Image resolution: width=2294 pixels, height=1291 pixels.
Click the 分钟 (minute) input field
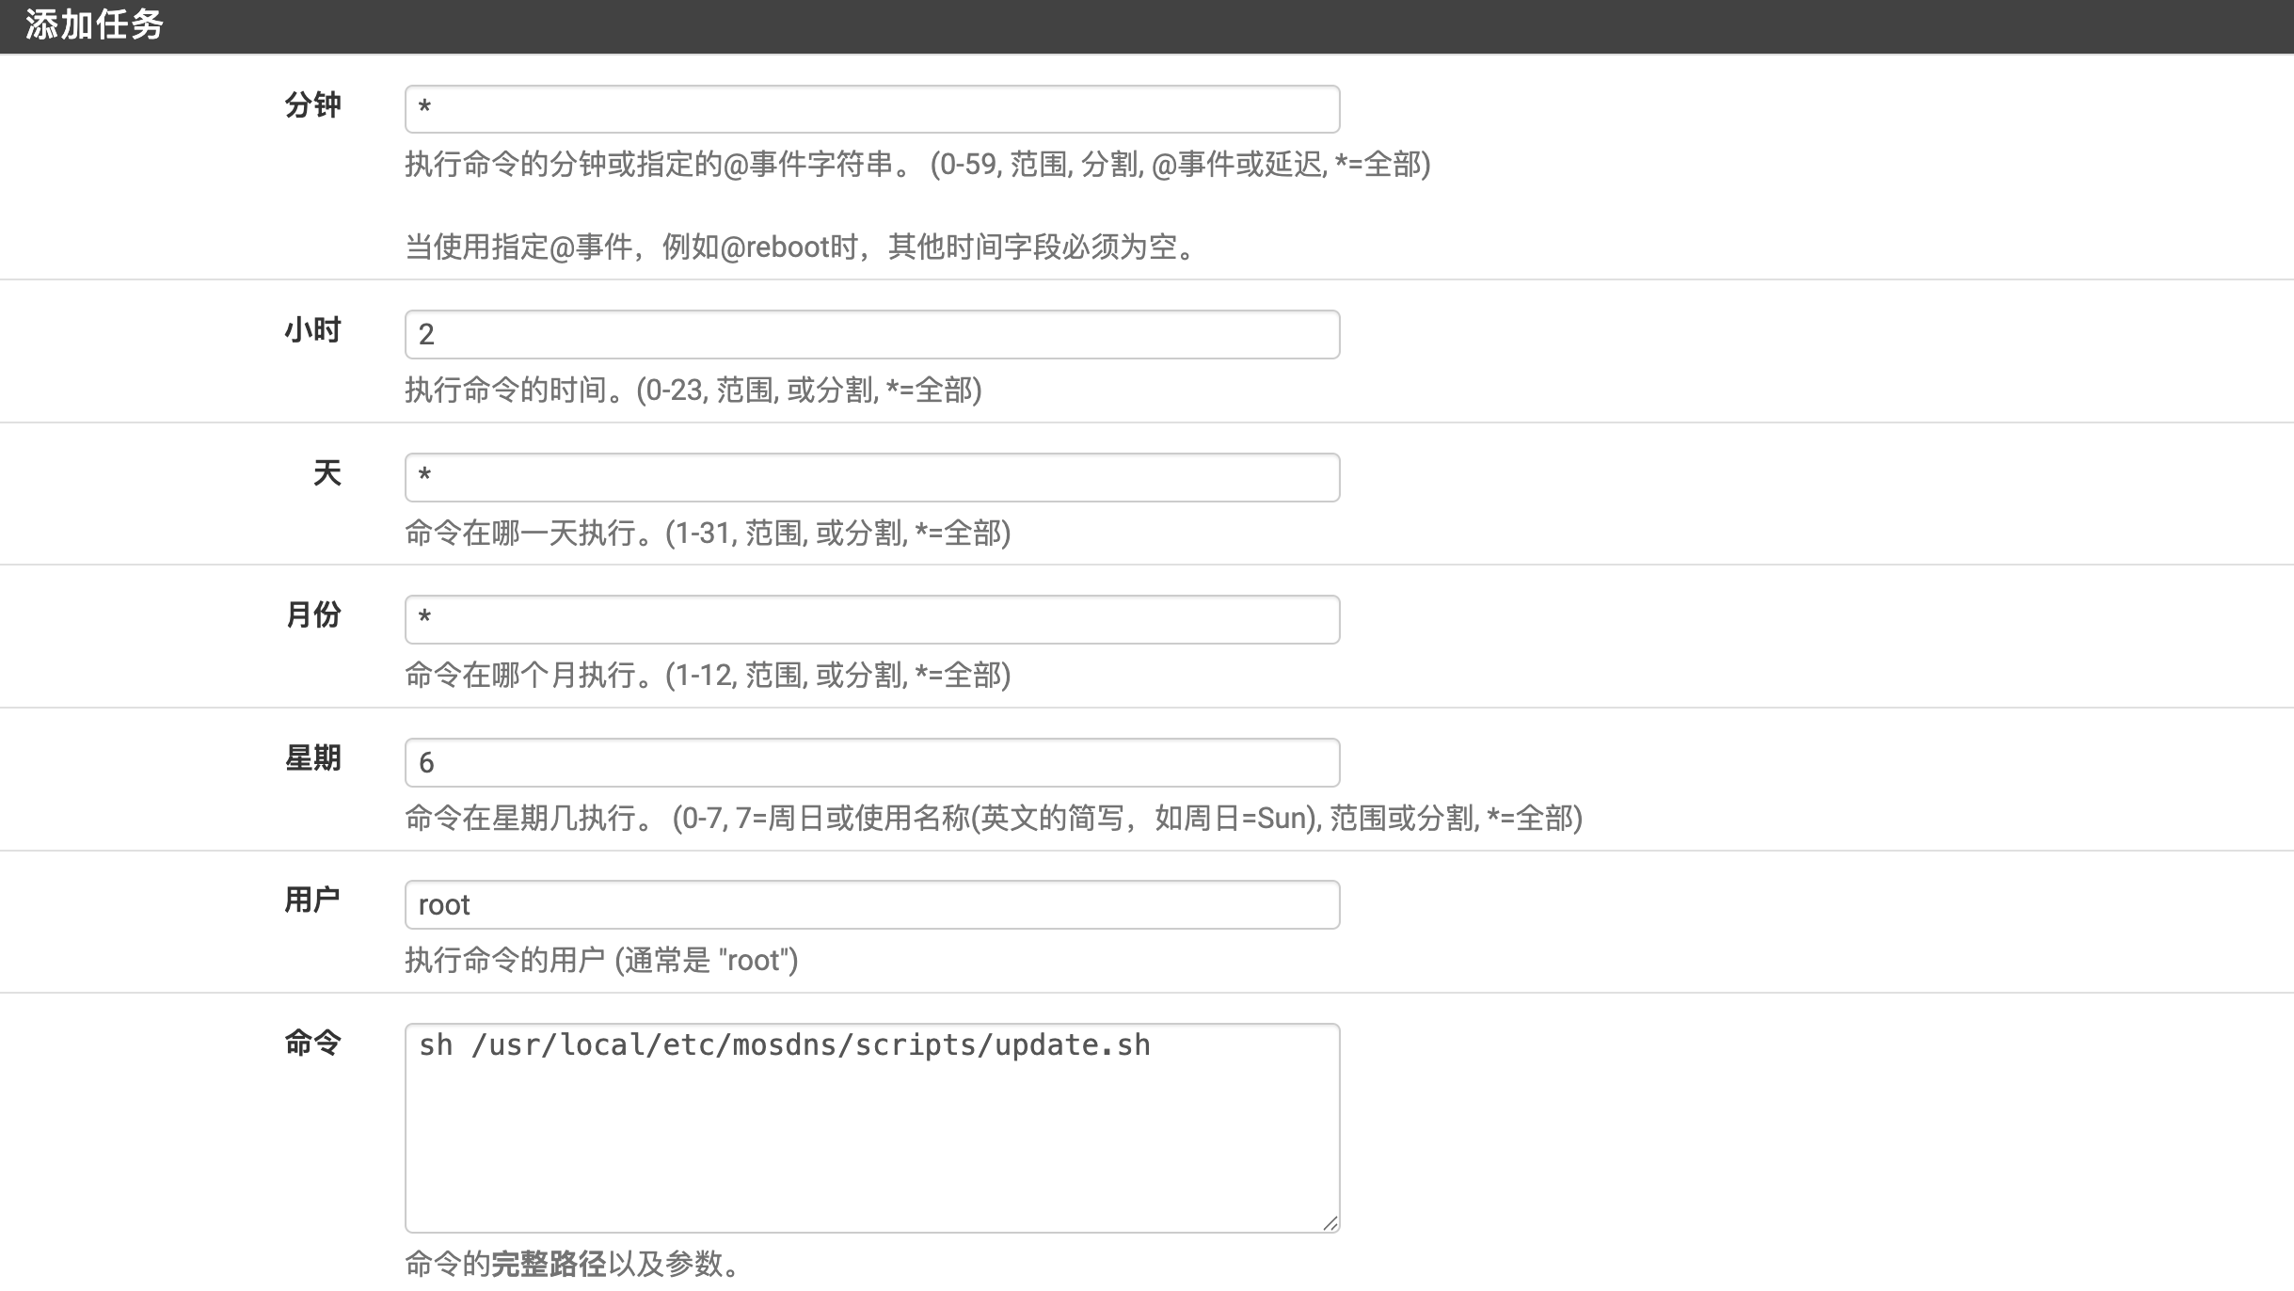pos(871,109)
